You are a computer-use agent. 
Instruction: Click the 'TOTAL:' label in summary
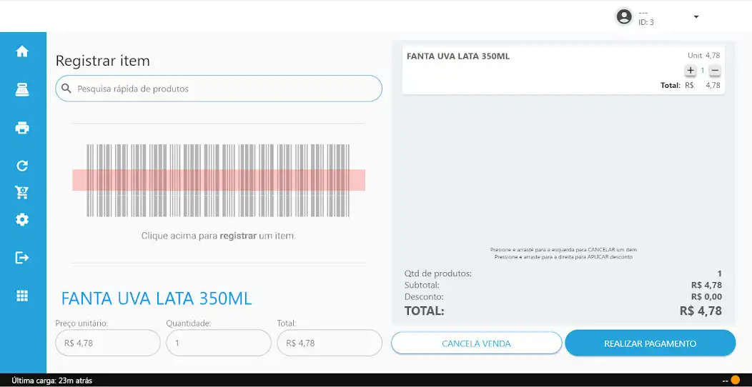point(425,311)
